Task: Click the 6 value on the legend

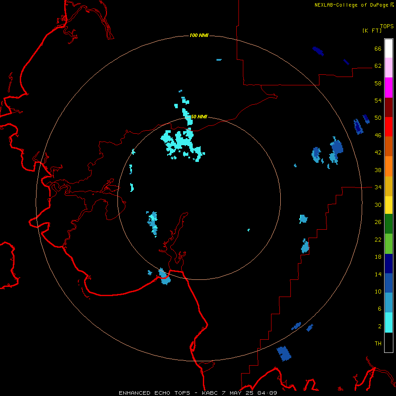Action: pos(380,309)
